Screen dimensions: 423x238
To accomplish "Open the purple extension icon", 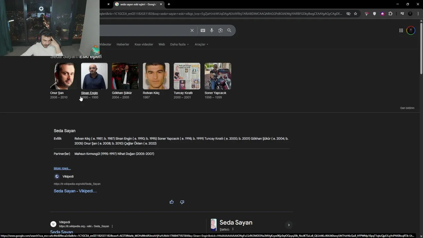I will coord(382,14).
